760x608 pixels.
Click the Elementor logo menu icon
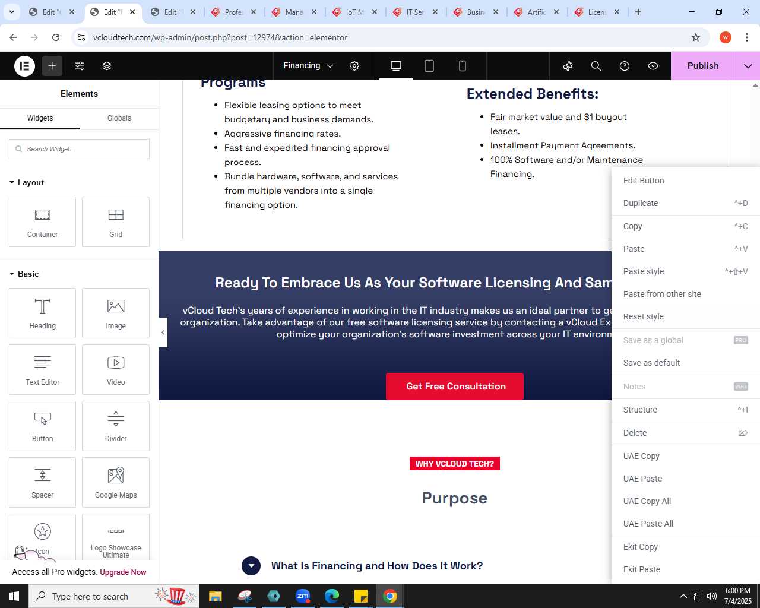click(25, 66)
